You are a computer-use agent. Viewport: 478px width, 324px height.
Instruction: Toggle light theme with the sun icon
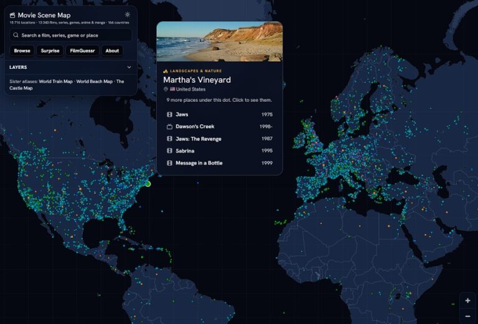point(128,15)
